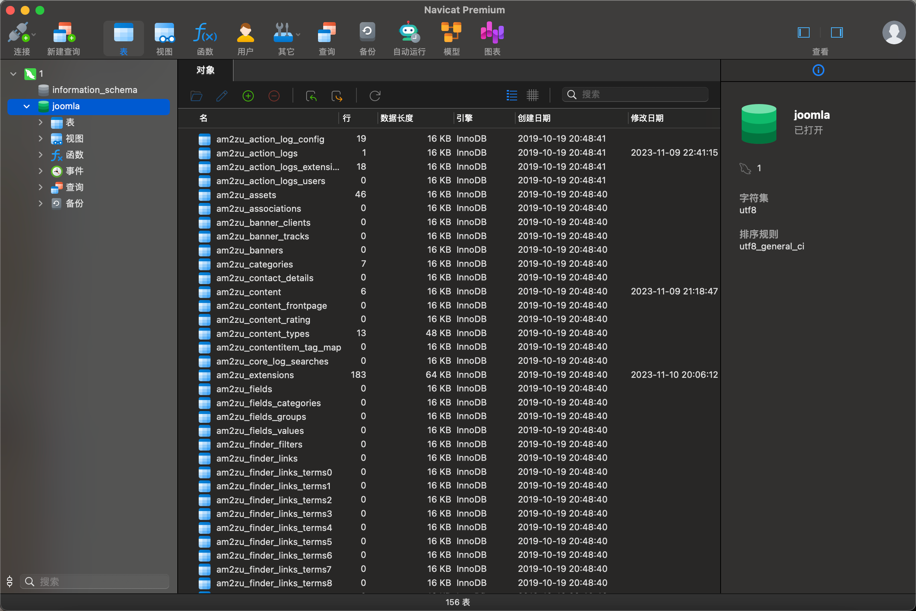Open the 模型 model toolbar icon
This screenshot has width=916, height=611.
click(451, 33)
